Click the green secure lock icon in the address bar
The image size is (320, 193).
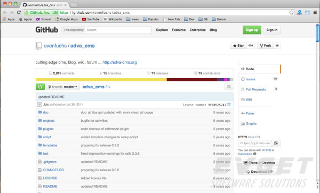pyautogui.click(x=27, y=12)
